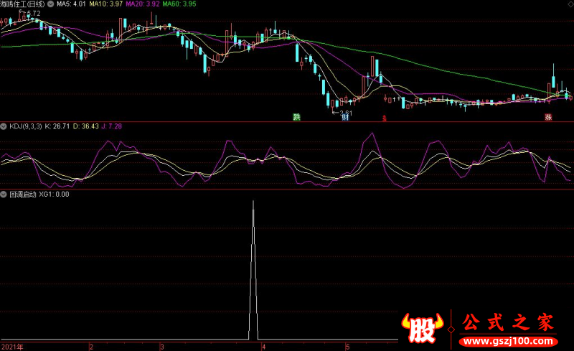Click the red $ marker icon
574x351 pixels.
coord(385,118)
